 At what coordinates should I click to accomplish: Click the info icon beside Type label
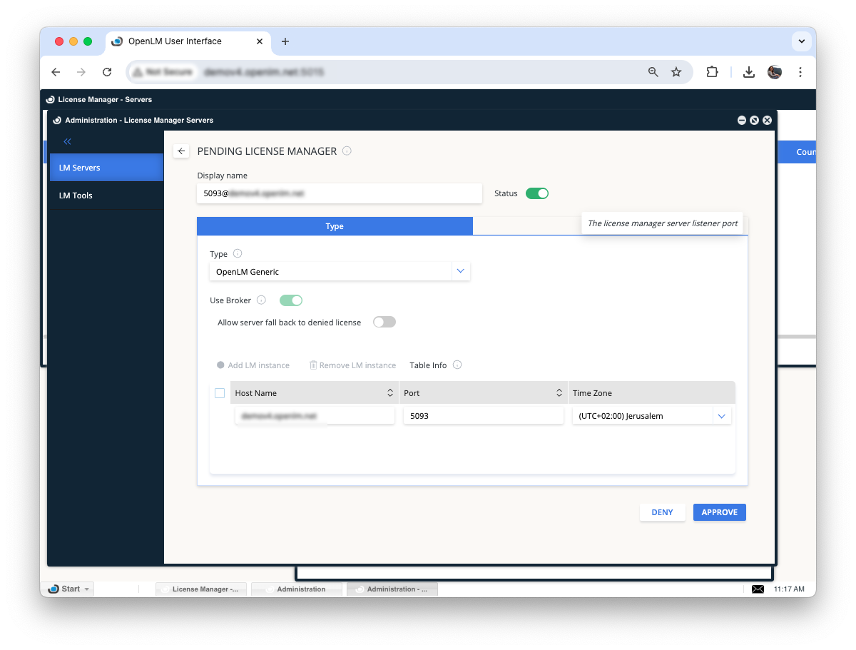pos(238,254)
